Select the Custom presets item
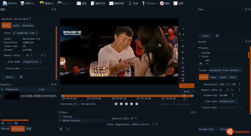This screenshot has height=136, width=251. 206,53
